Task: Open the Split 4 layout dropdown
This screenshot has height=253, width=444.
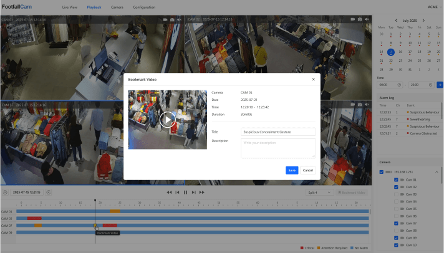Action: 320,193
